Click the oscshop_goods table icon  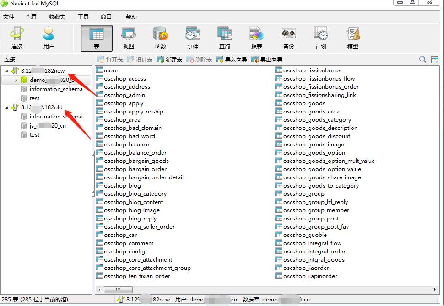pos(279,103)
